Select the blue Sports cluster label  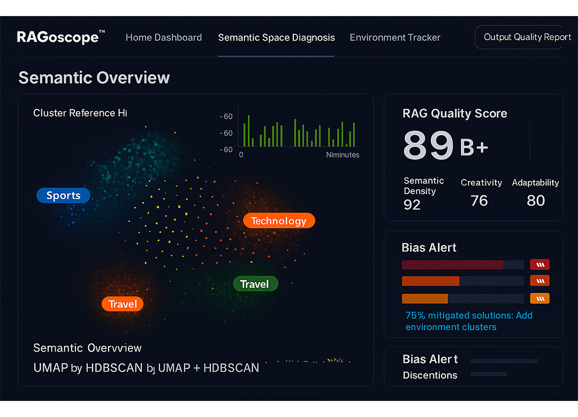[x=63, y=196]
